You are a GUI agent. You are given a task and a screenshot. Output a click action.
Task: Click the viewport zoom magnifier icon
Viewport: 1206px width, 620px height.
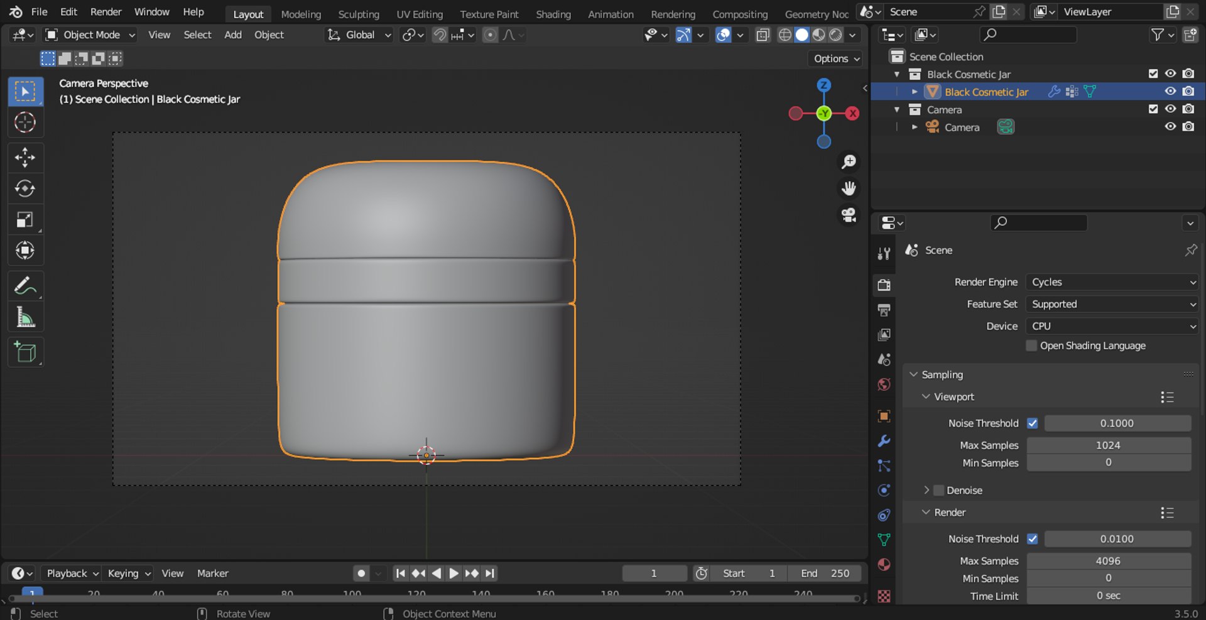(x=849, y=162)
